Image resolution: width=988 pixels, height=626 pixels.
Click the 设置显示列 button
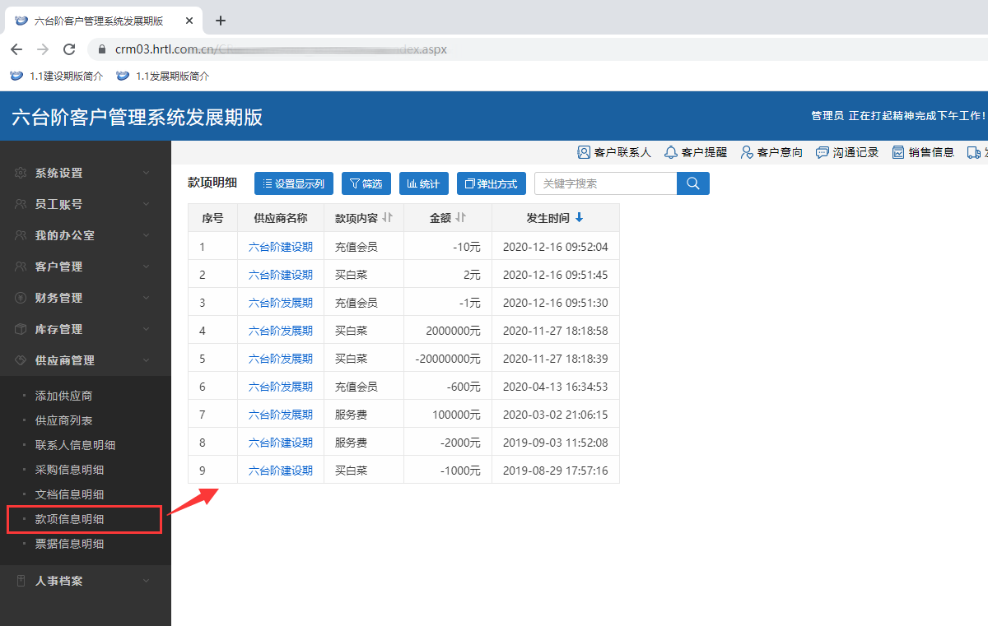point(293,183)
